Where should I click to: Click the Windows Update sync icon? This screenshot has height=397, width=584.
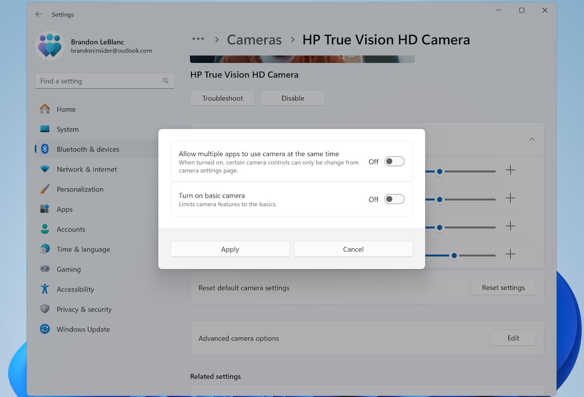pyautogui.click(x=45, y=329)
